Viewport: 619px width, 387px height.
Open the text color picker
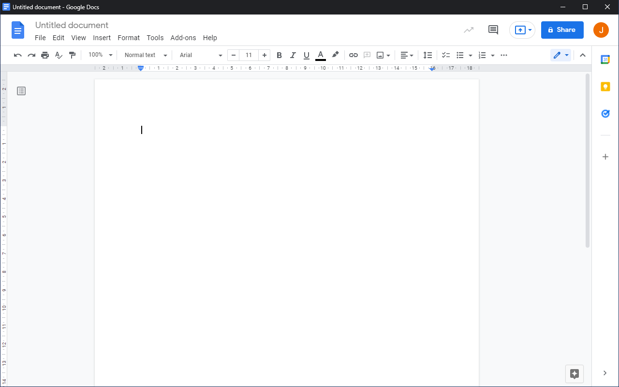(x=320, y=55)
